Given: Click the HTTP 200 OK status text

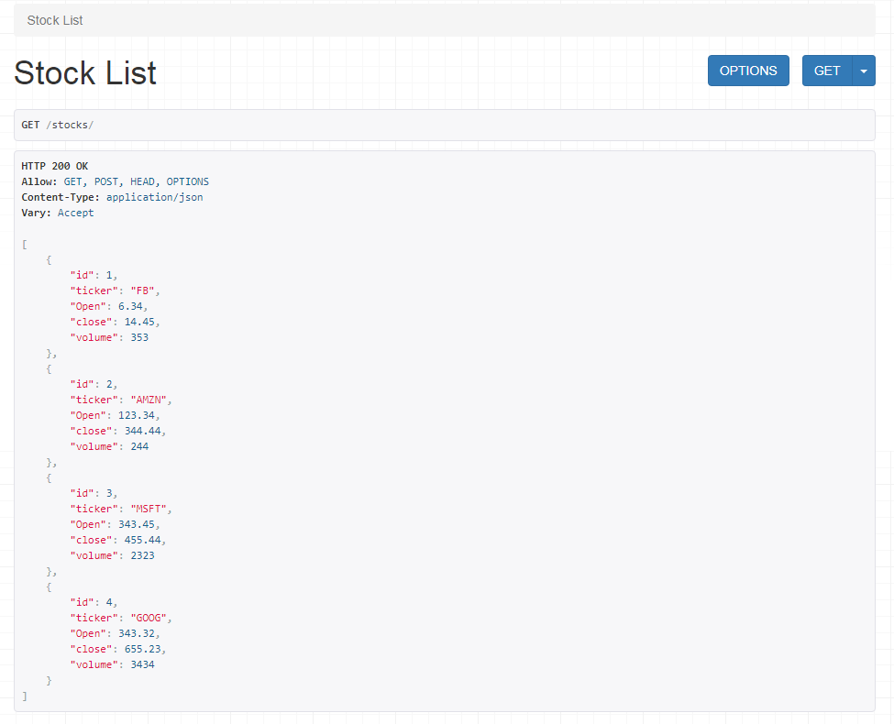Looking at the screenshot, I should [x=55, y=166].
